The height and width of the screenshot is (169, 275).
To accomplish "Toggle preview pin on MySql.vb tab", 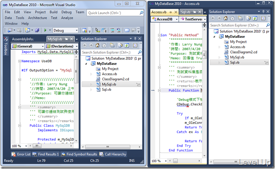I will [x=66, y=39].
